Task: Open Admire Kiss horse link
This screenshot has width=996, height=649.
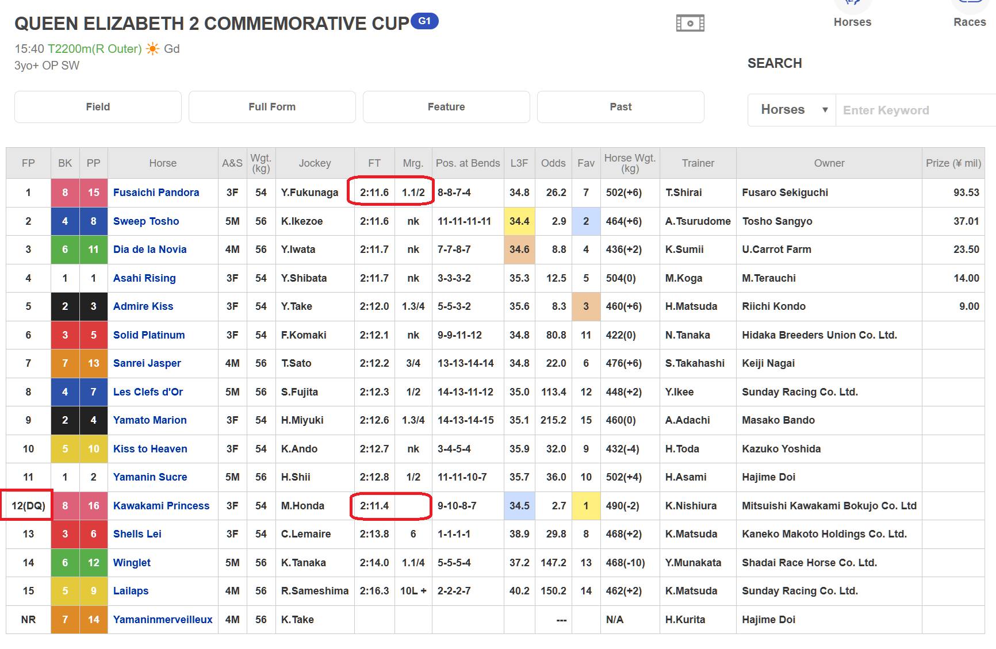Action: click(143, 306)
